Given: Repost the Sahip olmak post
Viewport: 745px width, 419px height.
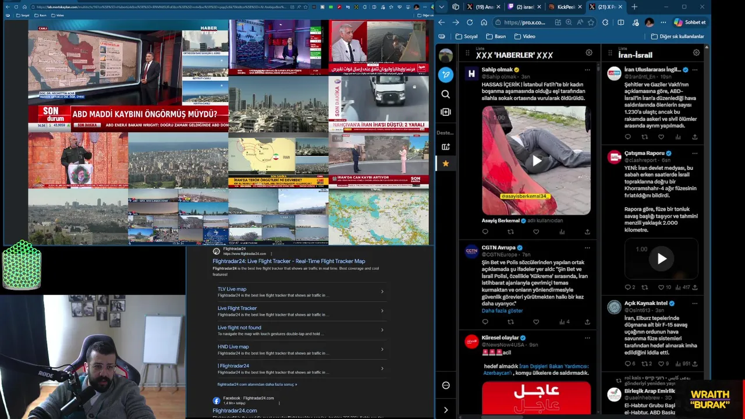Looking at the screenshot, I should [510, 232].
